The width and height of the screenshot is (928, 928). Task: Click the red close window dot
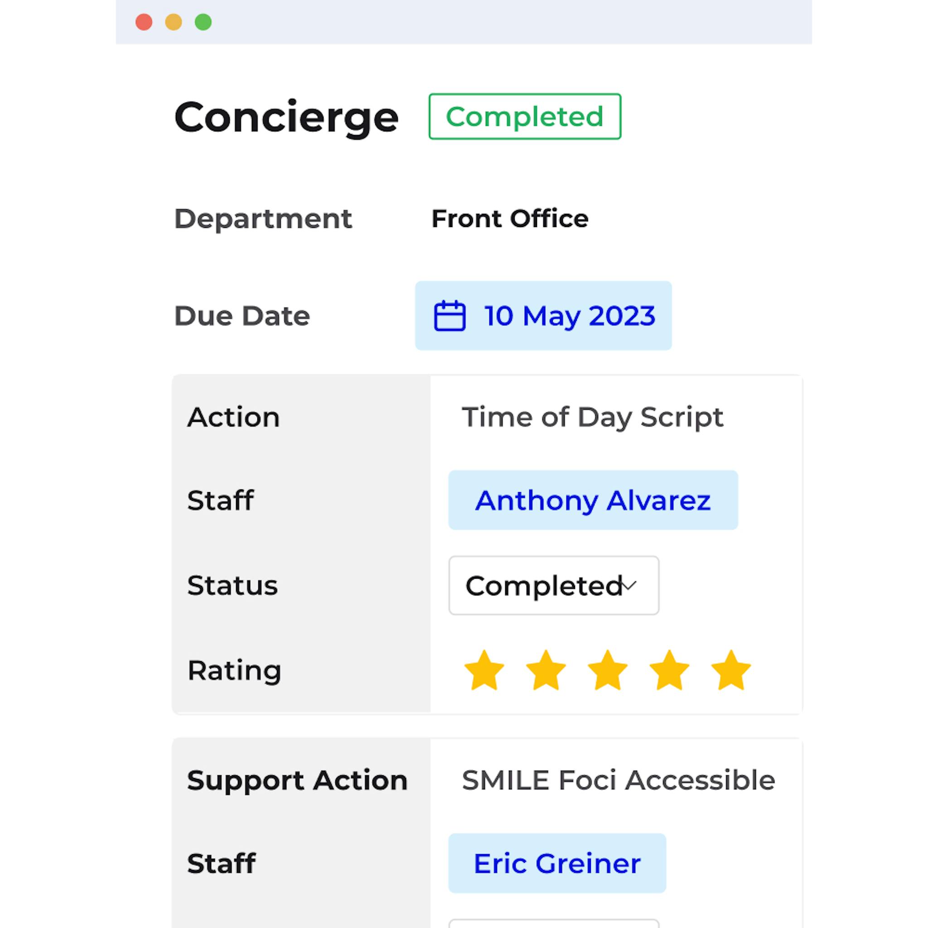click(x=144, y=22)
